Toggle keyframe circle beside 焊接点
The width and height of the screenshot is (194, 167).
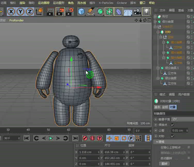coord(156,125)
